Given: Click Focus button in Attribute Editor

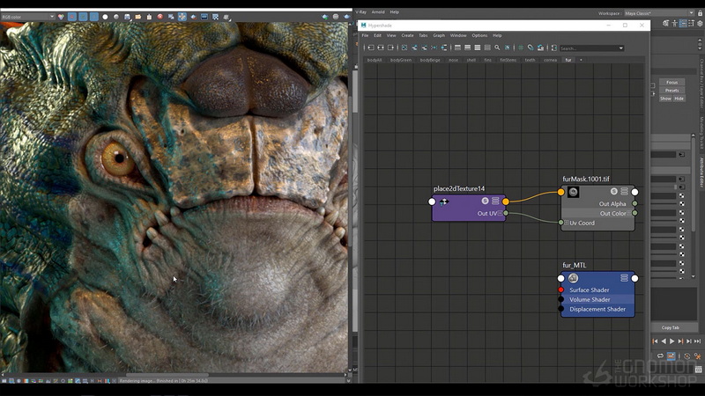Looking at the screenshot, I should click(x=672, y=82).
